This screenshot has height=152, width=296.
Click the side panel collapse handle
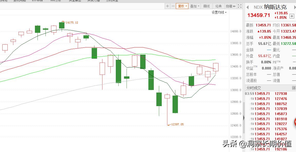pos(244,118)
